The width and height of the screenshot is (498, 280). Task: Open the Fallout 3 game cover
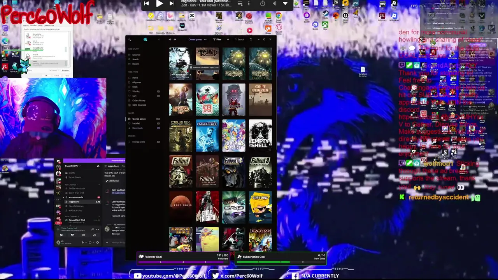point(260,171)
